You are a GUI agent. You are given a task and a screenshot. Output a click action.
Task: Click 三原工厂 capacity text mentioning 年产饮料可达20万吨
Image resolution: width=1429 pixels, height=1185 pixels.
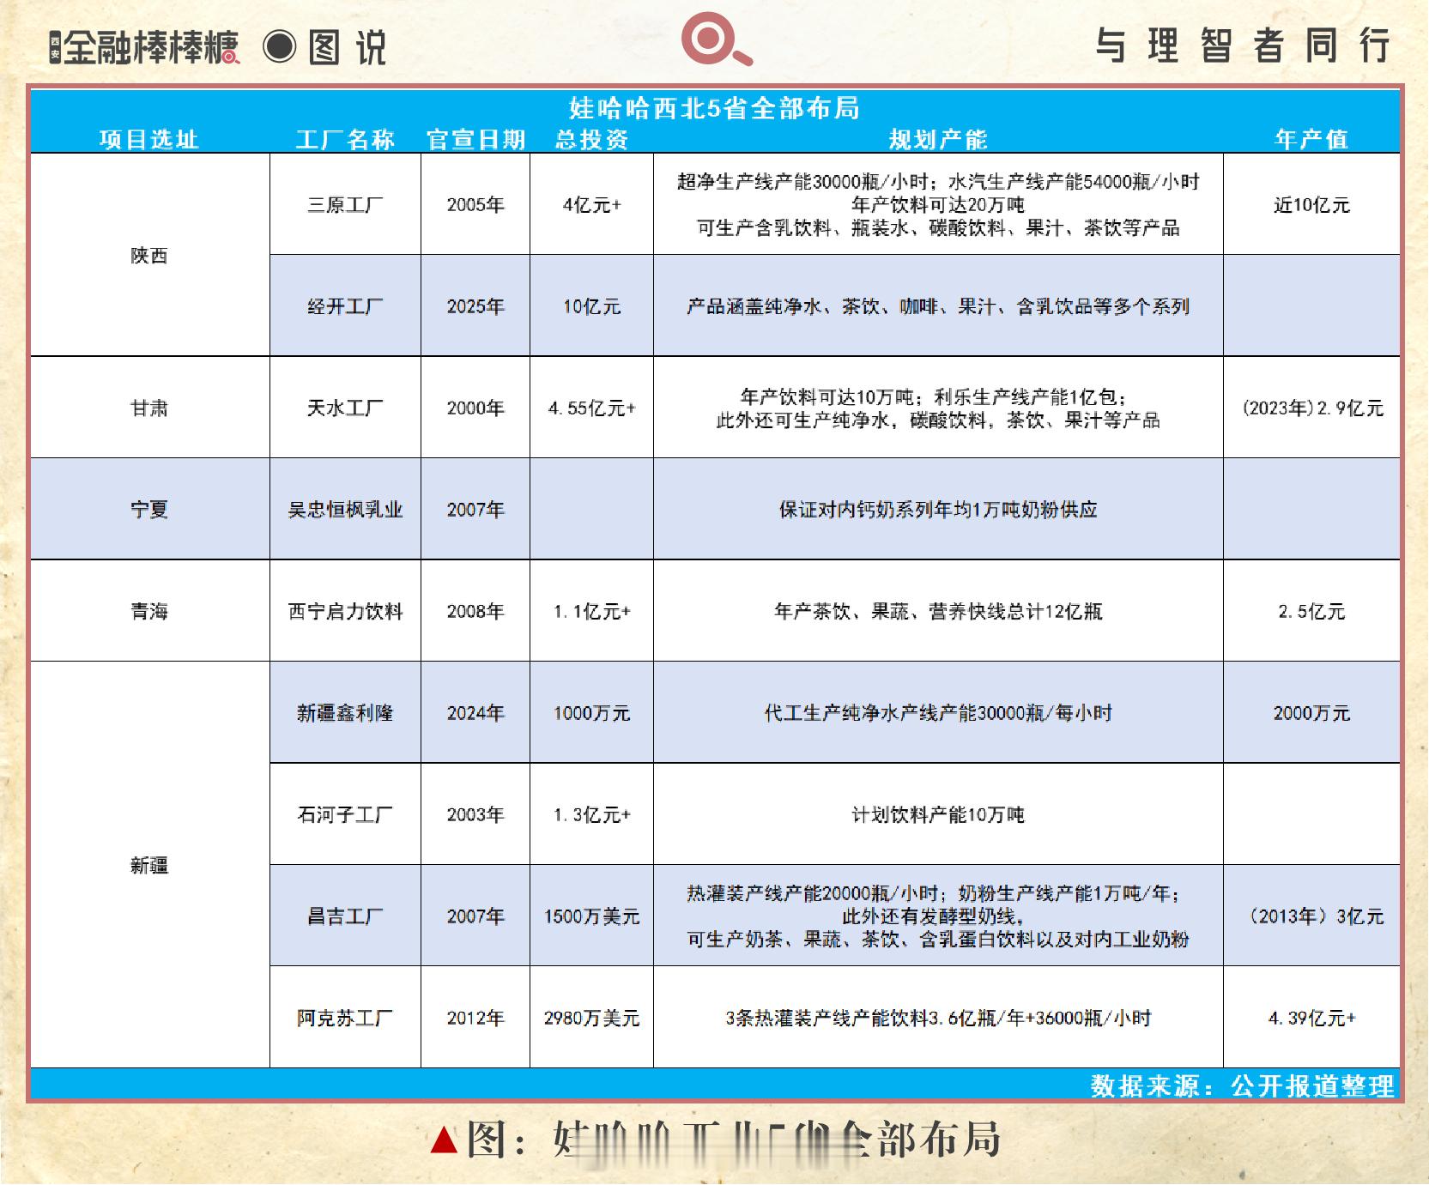point(938,205)
